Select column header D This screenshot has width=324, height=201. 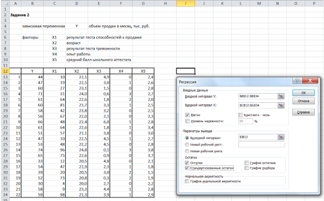(x=77, y=3)
